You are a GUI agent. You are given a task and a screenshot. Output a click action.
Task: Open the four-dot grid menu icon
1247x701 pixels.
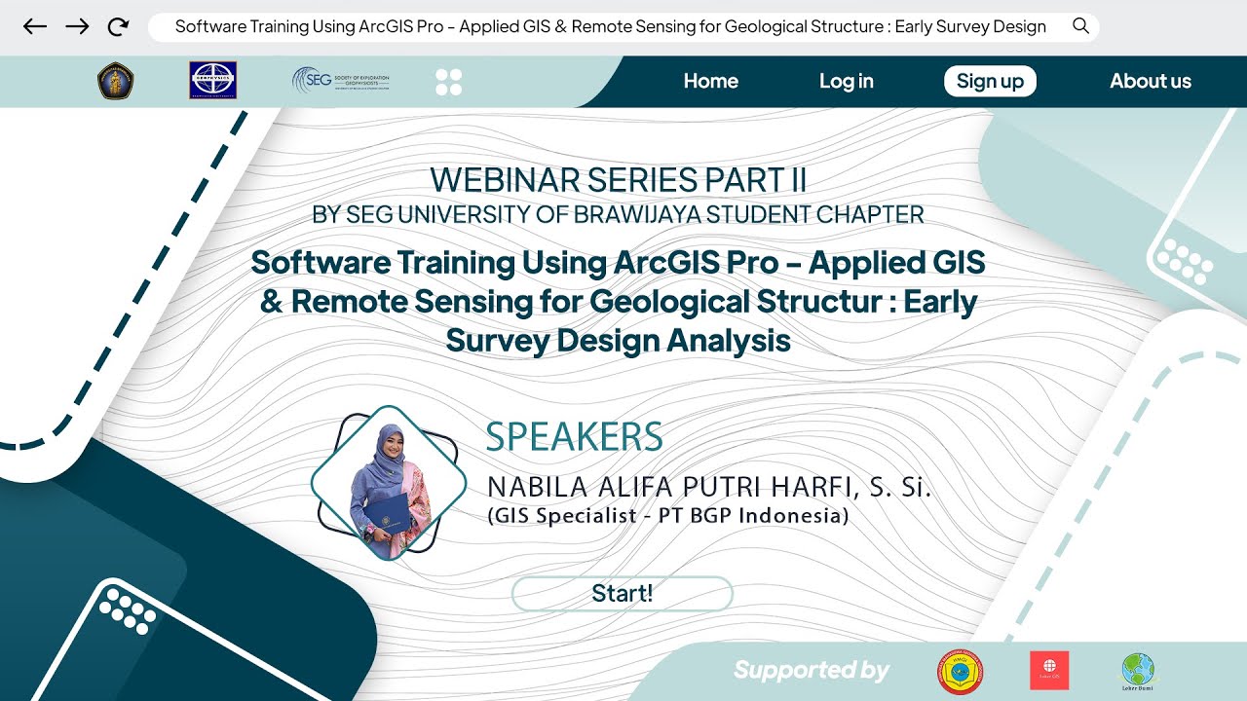pyautogui.click(x=448, y=82)
